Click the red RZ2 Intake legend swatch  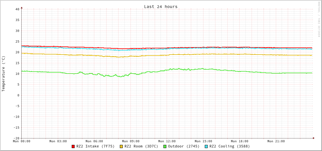tap(73, 146)
